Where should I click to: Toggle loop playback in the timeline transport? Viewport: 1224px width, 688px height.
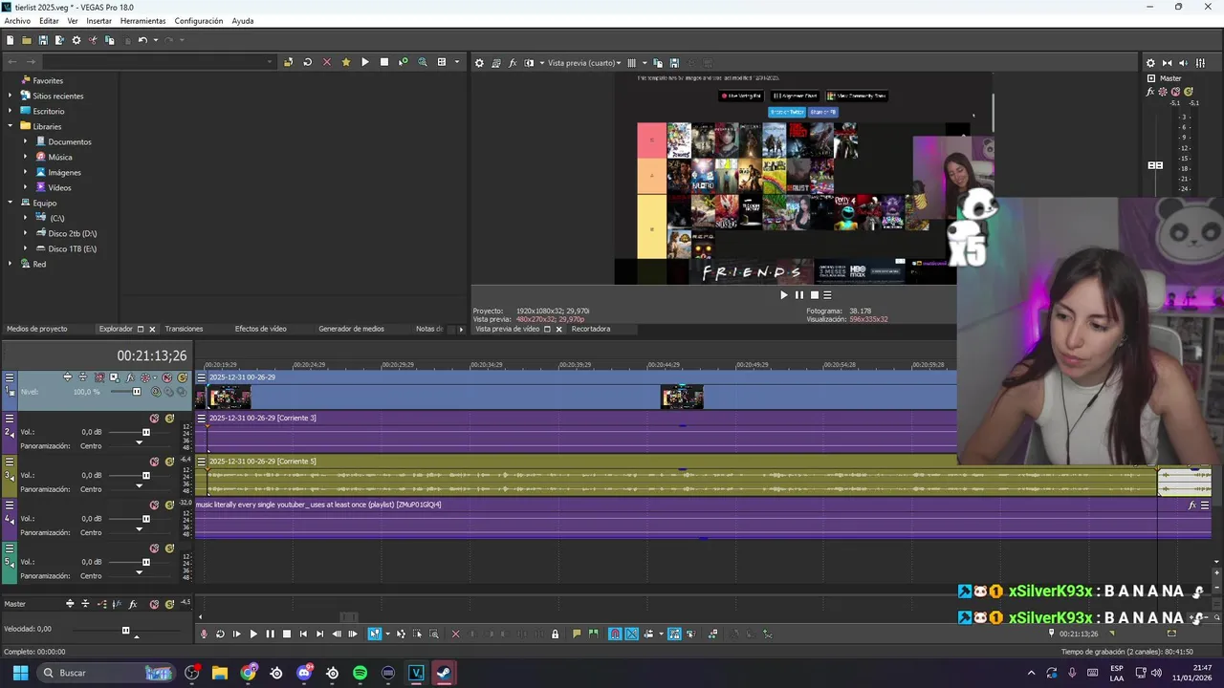tap(220, 634)
